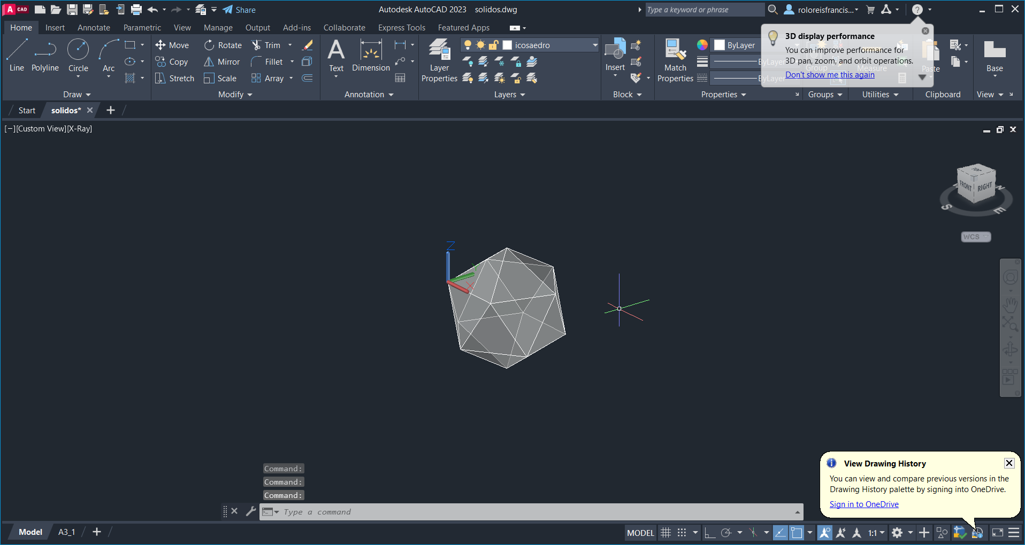
Task: Toggle snap mode dots icon
Action: point(682,533)
